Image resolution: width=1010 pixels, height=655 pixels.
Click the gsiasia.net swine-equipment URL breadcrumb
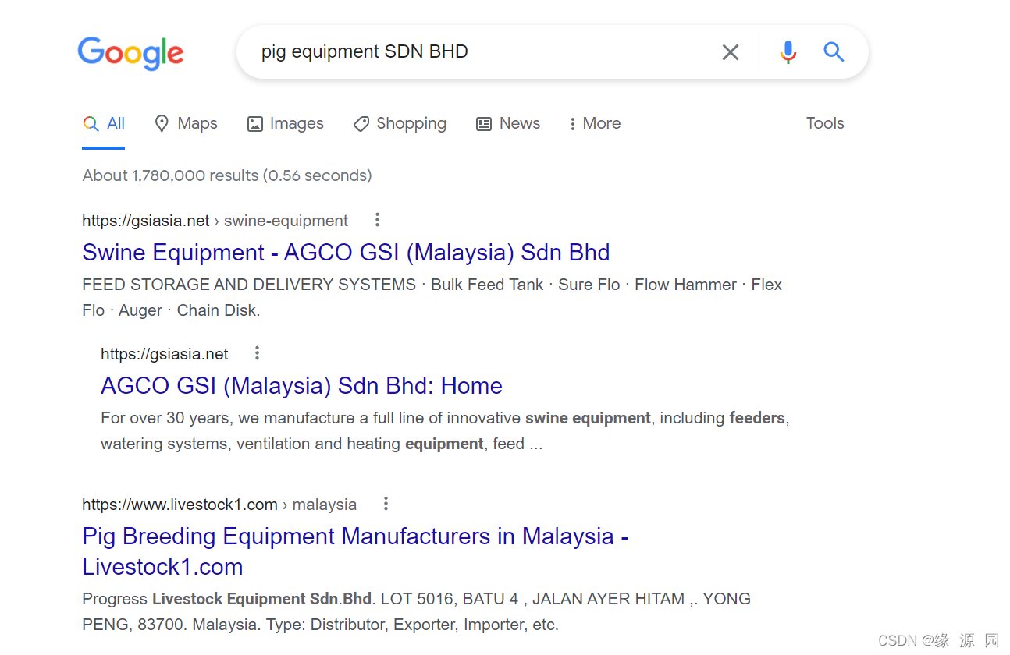(x=215, y=221)
